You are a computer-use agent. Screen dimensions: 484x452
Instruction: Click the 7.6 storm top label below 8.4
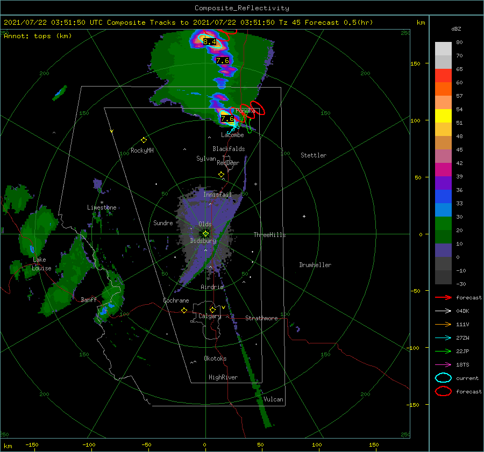[223, 61]
